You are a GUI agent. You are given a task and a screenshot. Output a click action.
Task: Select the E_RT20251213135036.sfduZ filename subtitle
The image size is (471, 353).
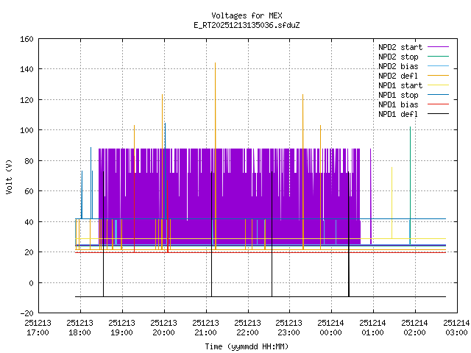[x=246, y=25]
